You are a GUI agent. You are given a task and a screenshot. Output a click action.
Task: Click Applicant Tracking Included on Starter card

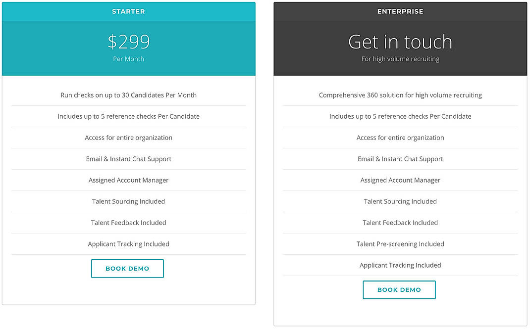[128, 244]
